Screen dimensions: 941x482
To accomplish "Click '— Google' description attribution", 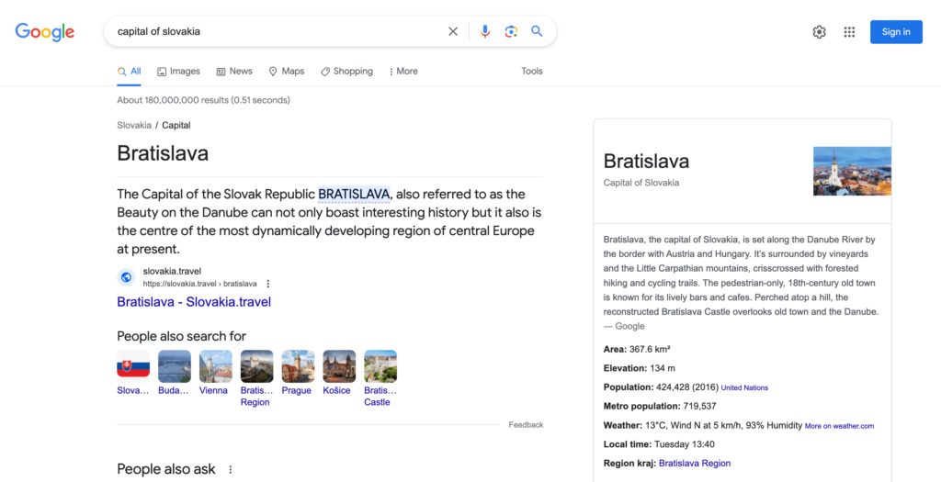I will click(624, 326).
